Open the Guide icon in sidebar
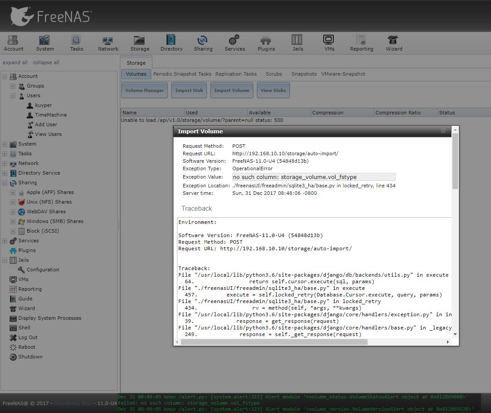The image size is (491, 413). tap(13, 299)
